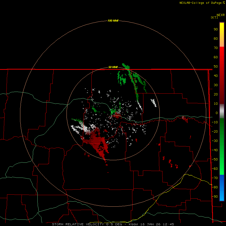
Task: Click the 30 value on the velocity scale
Action: [216, 85]
